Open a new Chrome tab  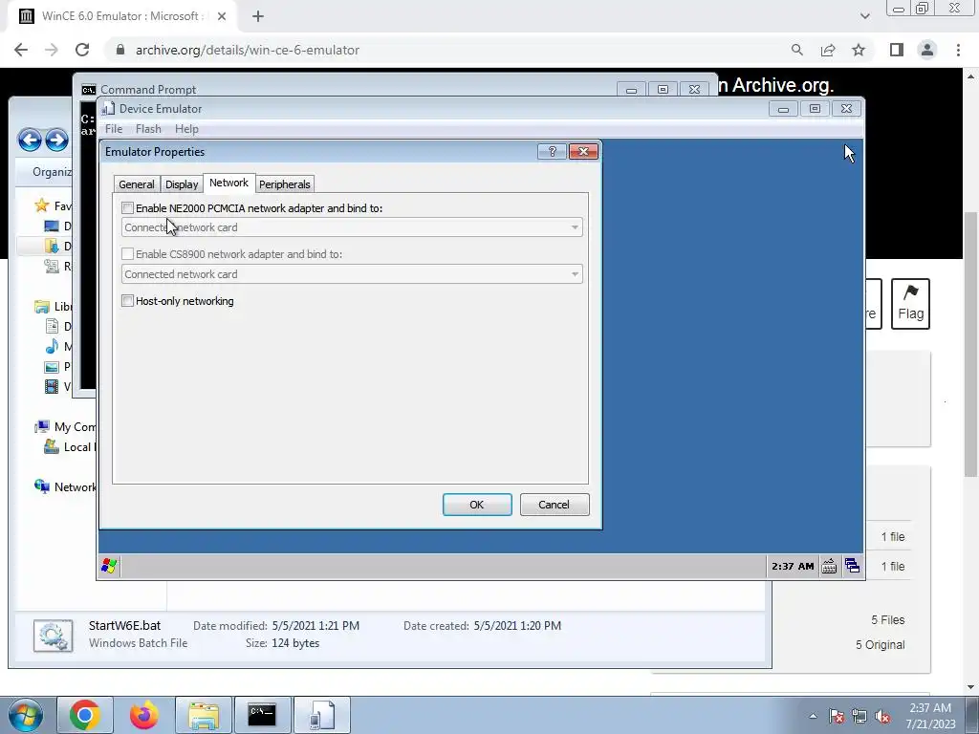click(258, 16)
